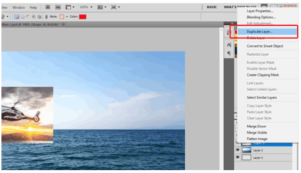Open Mini Bridge with the Mb icon
301x173 pixels.
58,7
